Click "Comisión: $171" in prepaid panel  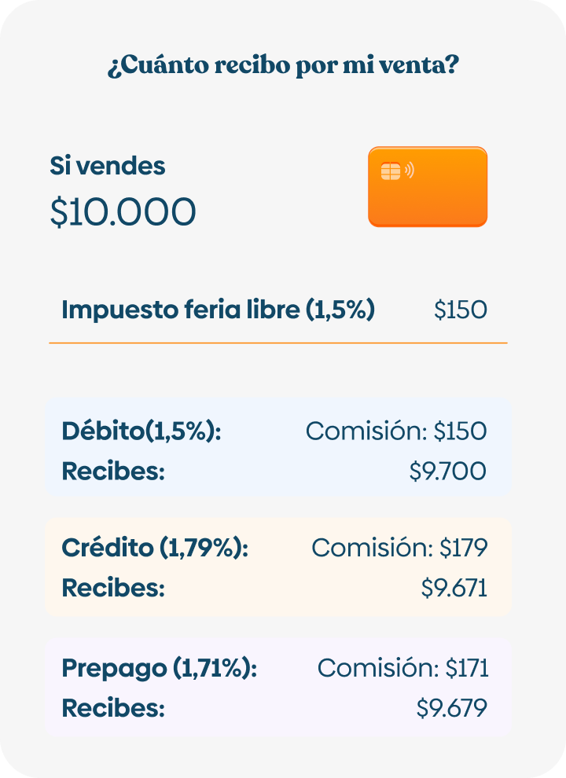[x=402, y=669]
